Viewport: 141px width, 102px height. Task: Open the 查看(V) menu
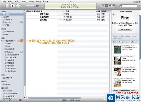[17, 2]
